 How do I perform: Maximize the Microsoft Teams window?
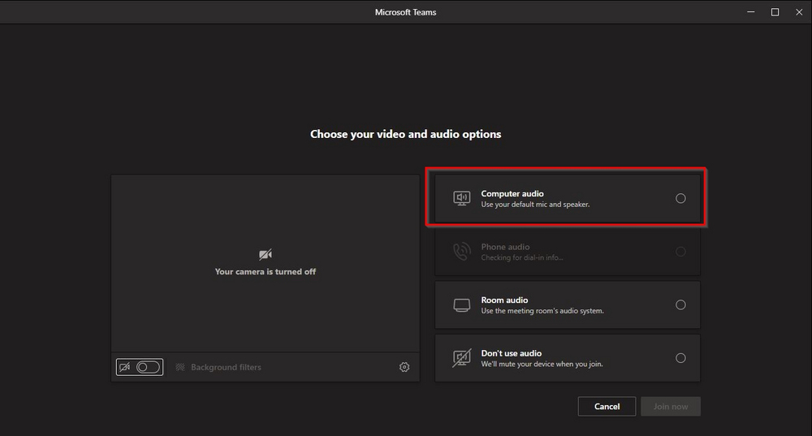775,12
